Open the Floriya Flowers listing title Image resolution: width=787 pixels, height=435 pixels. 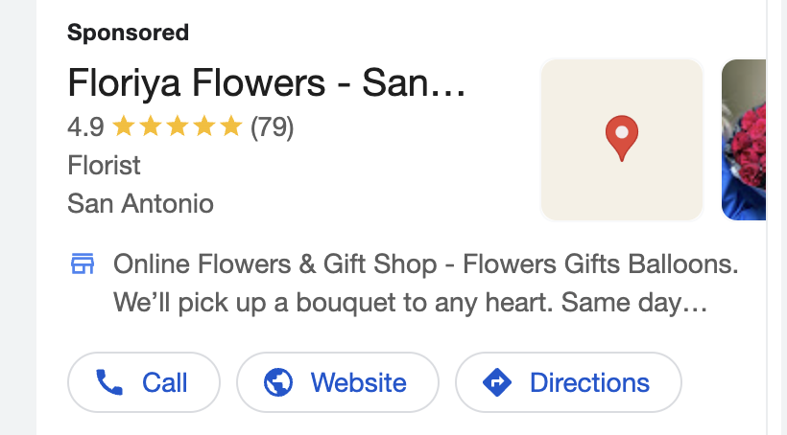pyautogui.click(x=266, y=84)
